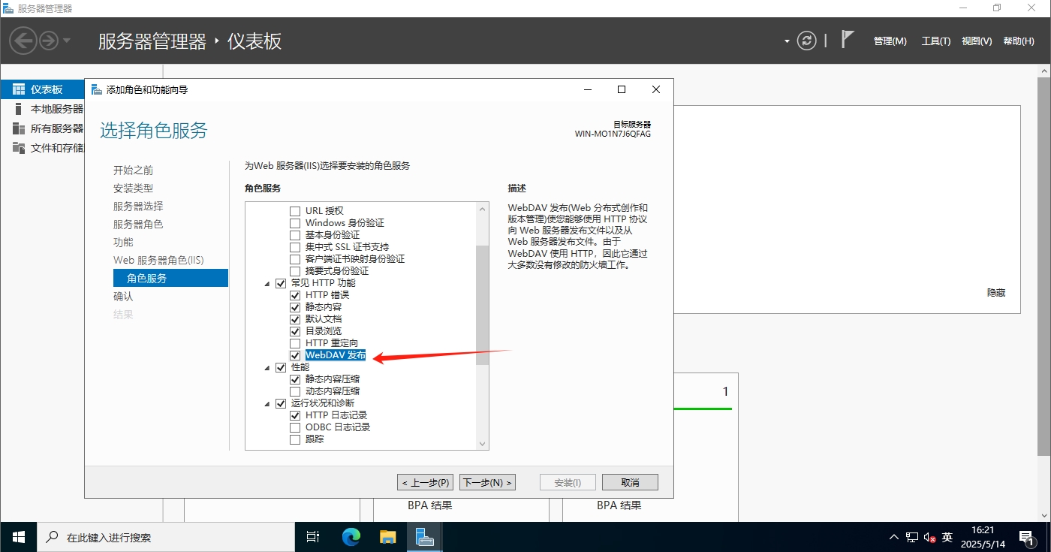Go to wizard step 服务器角色
Screen dimensions: 1051x552
click(138, 225)
